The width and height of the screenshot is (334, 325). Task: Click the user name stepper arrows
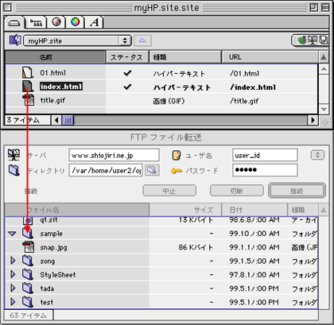pyautogui.click(x=317, y=155)
